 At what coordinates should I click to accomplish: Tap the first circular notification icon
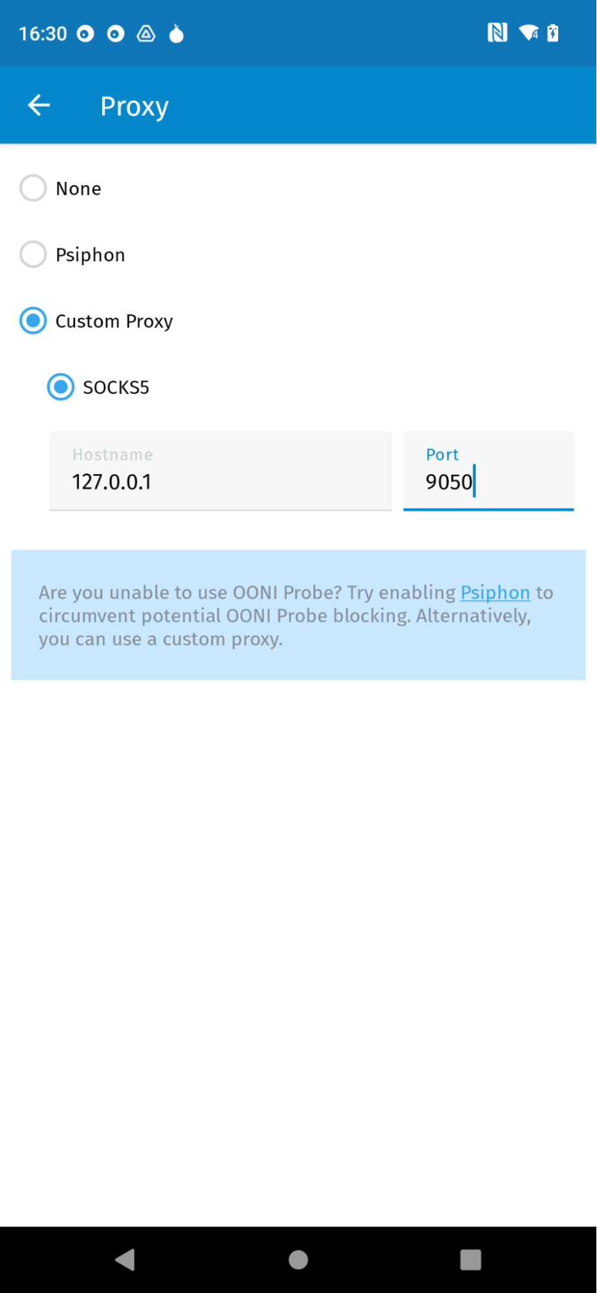(x=85, y=34)
